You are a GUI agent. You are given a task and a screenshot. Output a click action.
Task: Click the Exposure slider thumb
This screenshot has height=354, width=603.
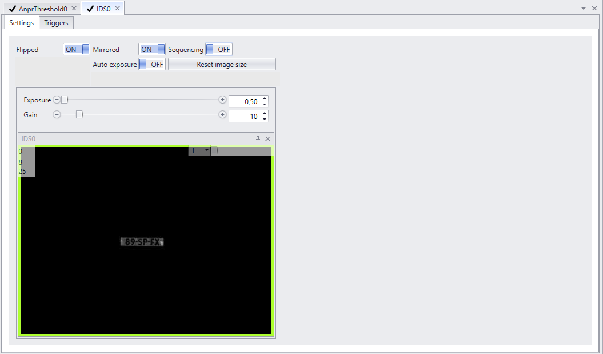click(65, 100)
